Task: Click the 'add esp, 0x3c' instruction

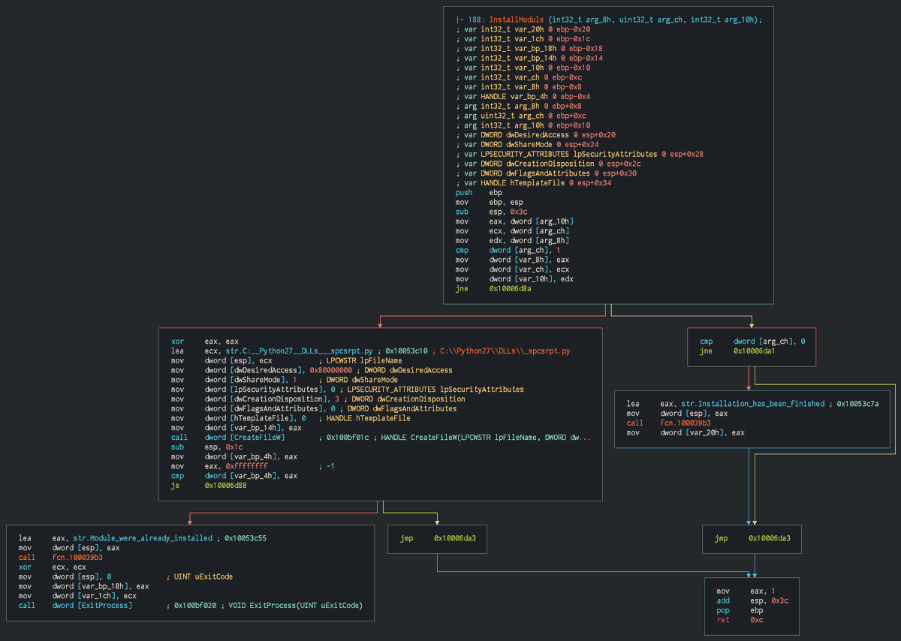Action: 753,601
